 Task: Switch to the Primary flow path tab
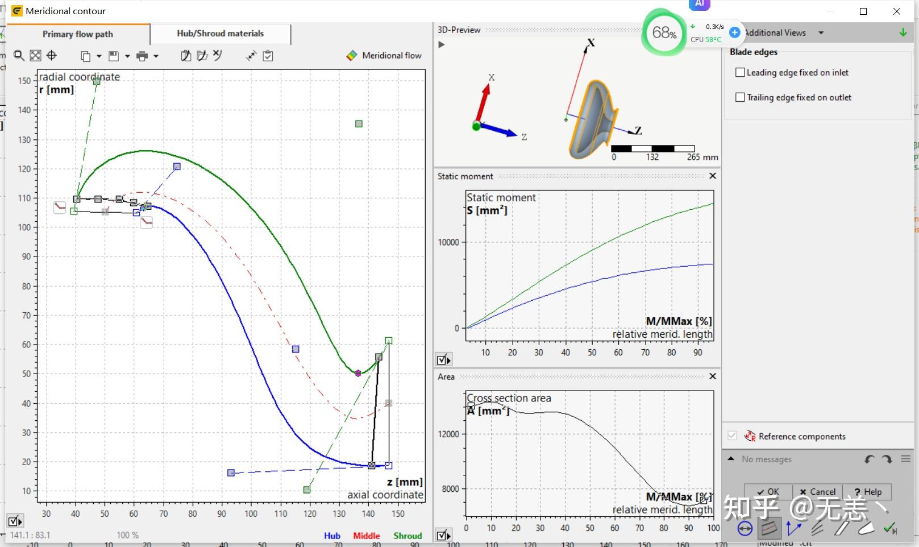(x=78, y=34)
